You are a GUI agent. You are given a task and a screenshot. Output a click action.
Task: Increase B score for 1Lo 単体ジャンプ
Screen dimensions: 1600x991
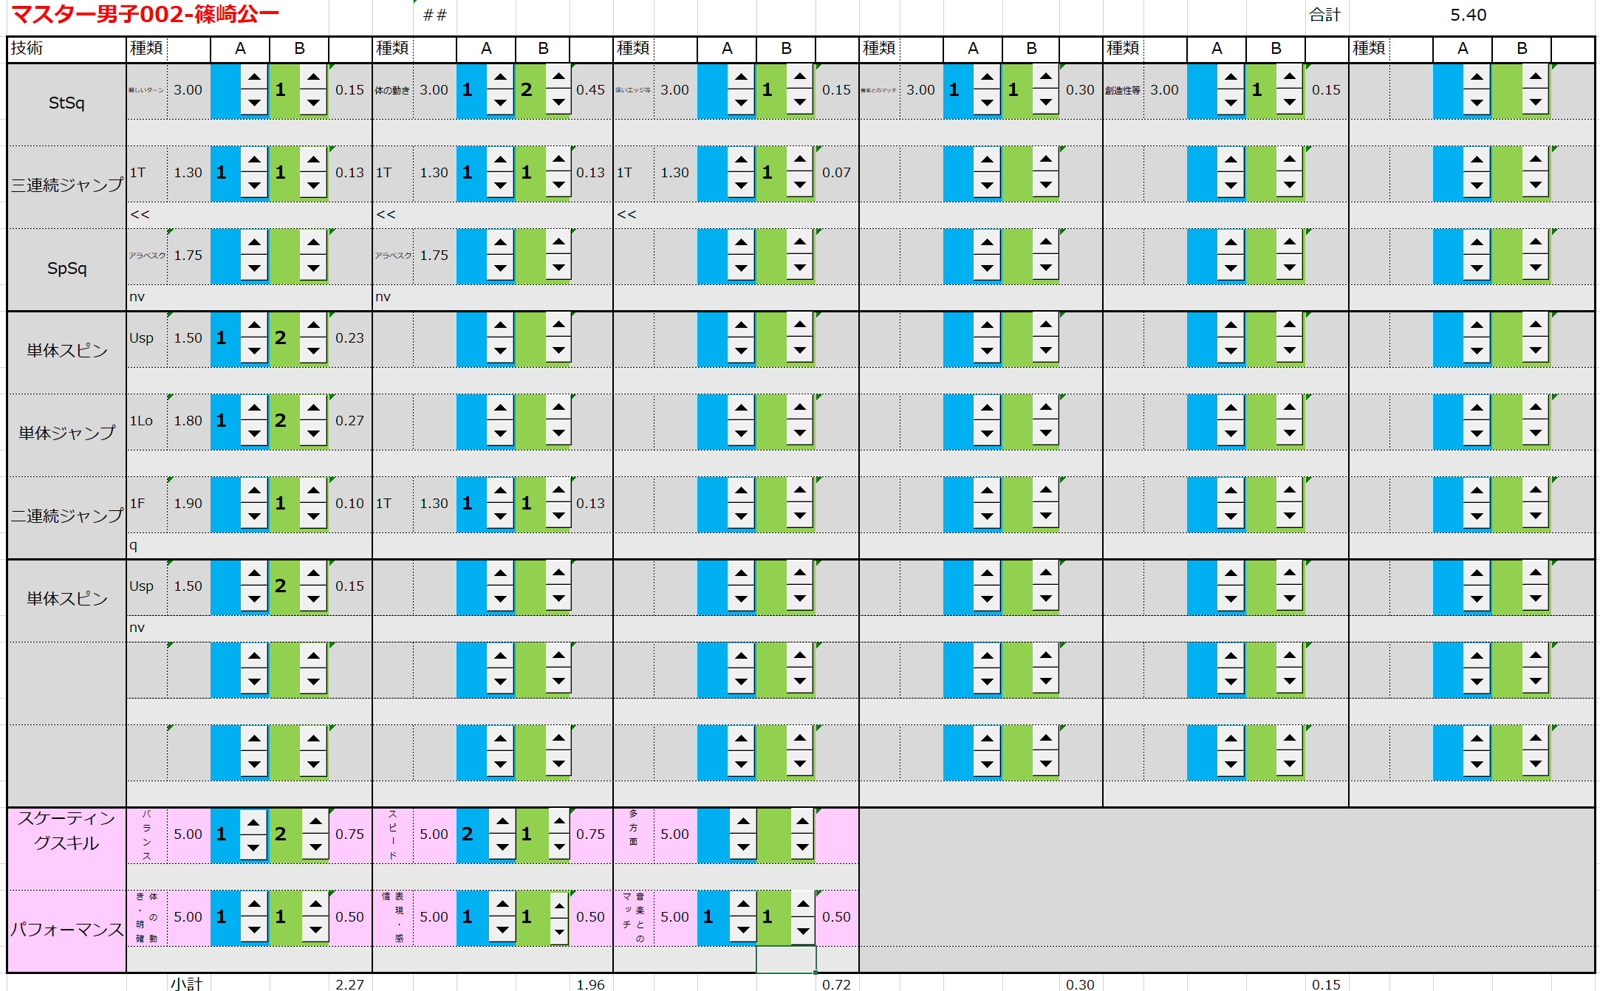[x=313, y=408]
